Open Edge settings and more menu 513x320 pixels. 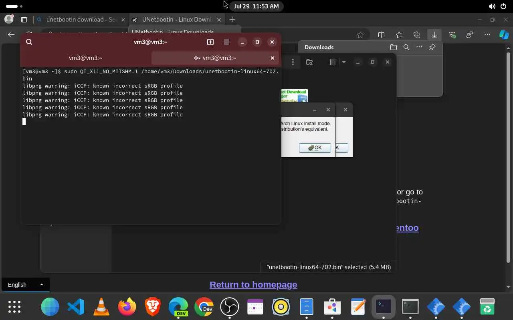click(x=487, y=35)
